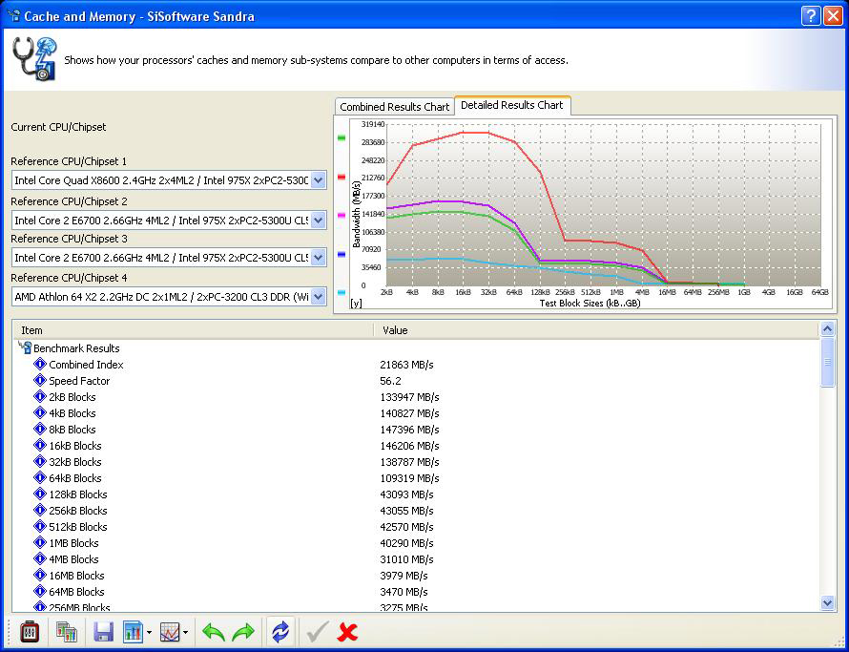Click the blue refresh arrows icon
Viewport: 849px width, 652px height.
[280, 632]
